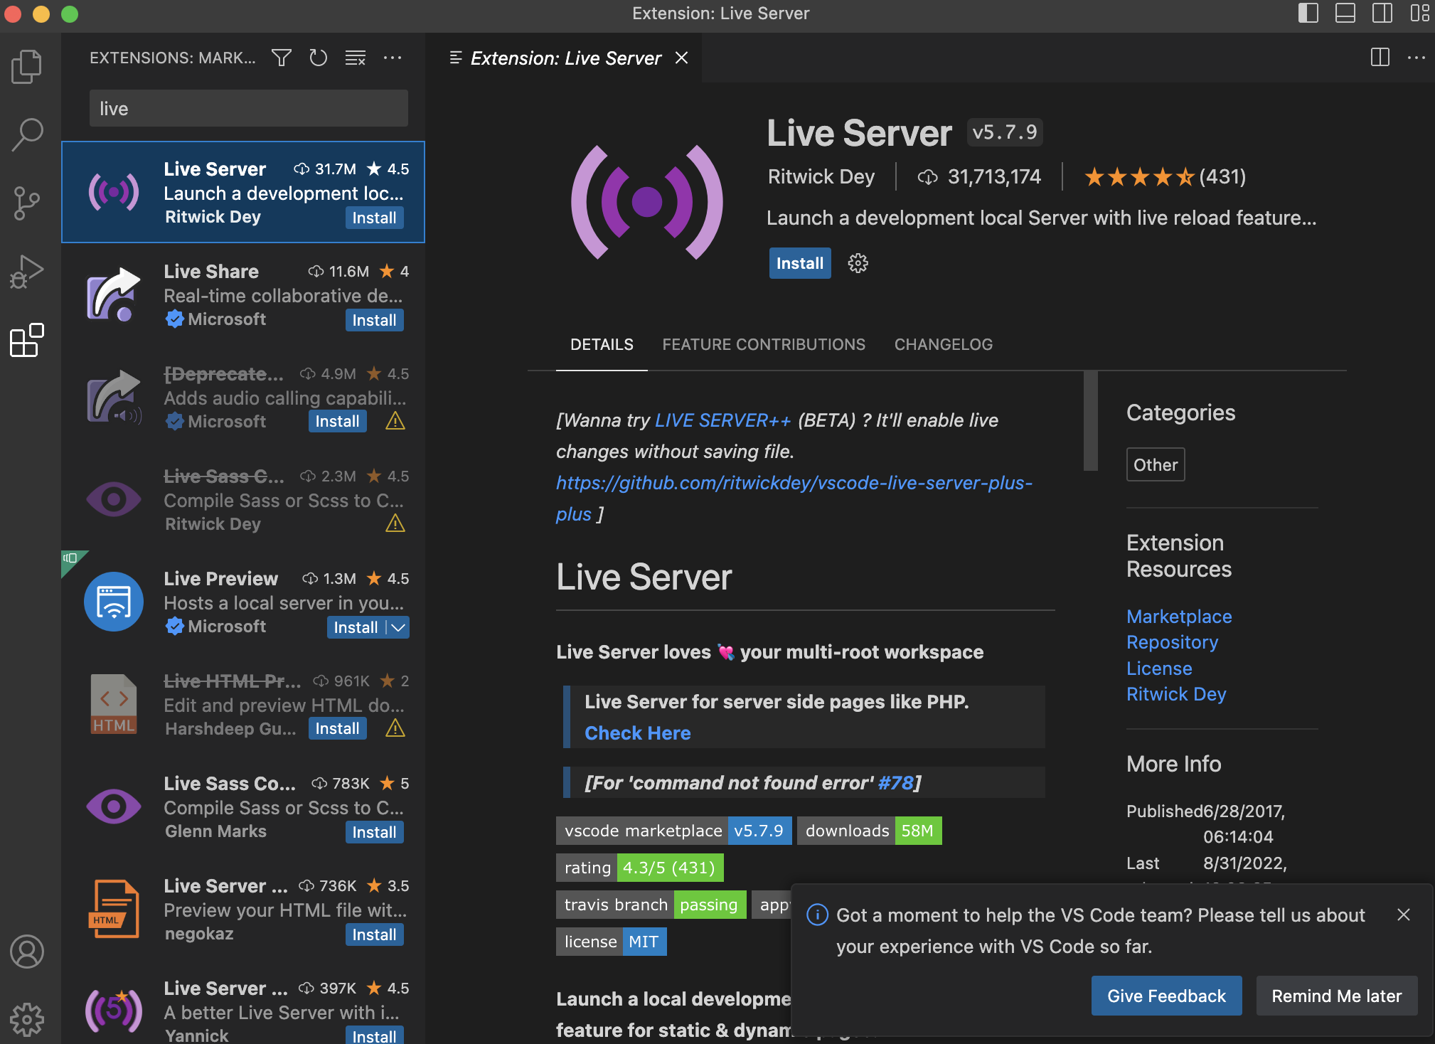Open the Run and Debug view
1435x1044 pixels.
27,272
